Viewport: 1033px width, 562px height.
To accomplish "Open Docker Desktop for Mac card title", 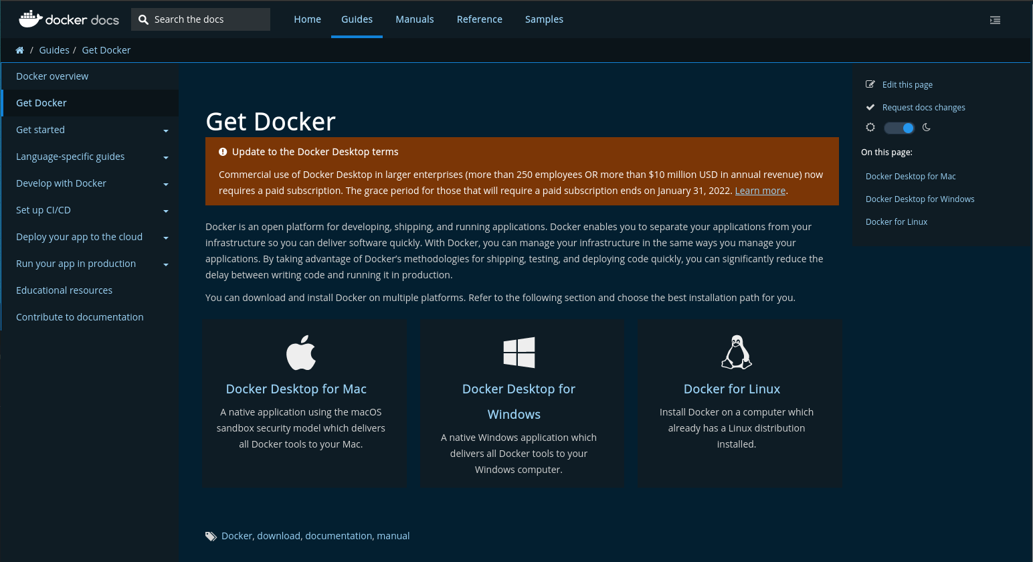I will click(296, 389).
